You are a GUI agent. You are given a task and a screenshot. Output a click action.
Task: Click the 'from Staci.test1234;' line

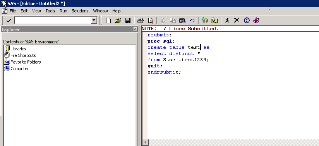[178, 60]
